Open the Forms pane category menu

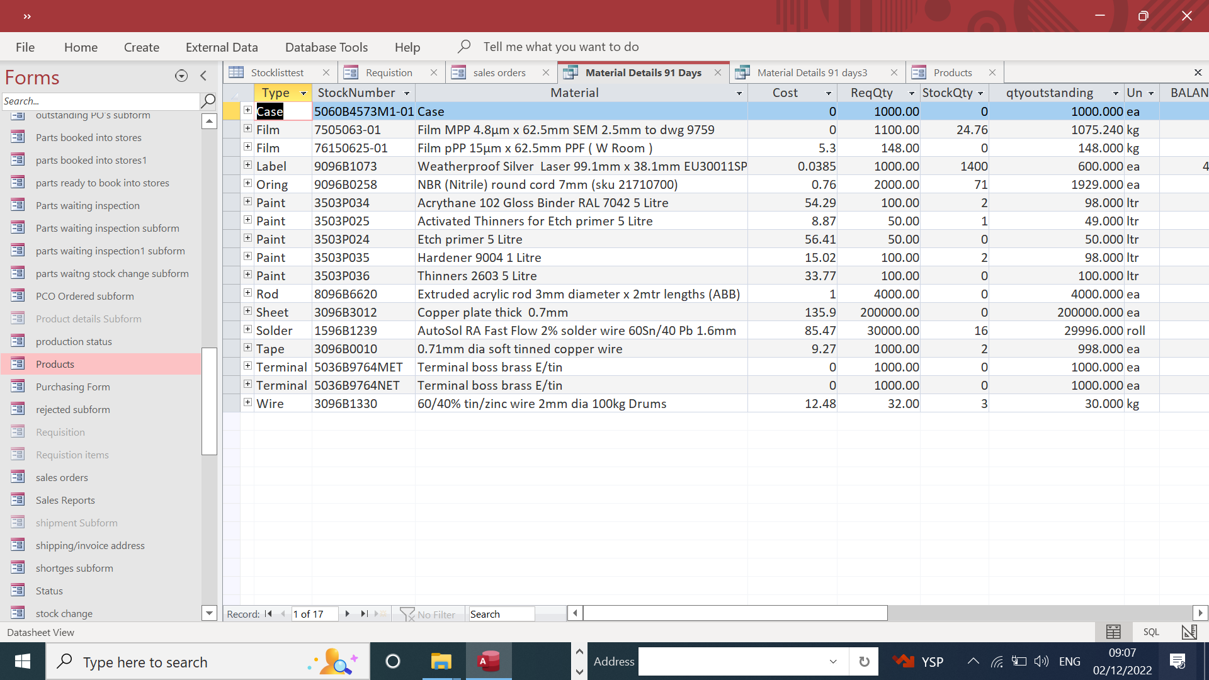[x=181, y=76]
